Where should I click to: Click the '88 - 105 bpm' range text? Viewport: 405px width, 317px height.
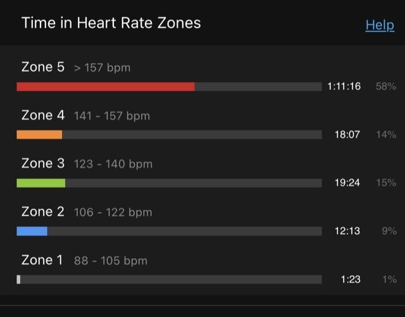[x=111, y=261]
